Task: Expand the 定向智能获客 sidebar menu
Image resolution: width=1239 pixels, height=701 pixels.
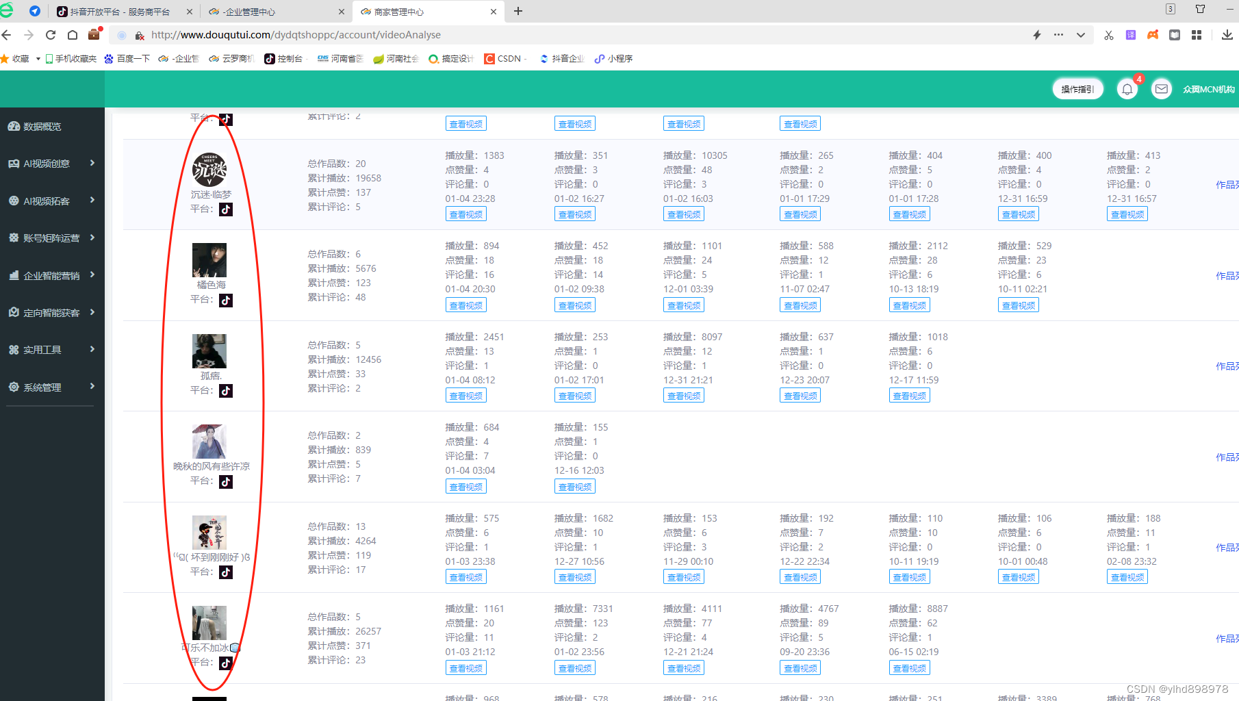Action: (52, 312)
